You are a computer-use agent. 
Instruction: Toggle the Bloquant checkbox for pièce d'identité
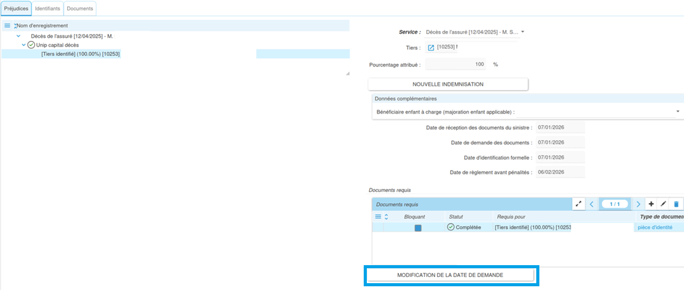click(x=418, y=228)
